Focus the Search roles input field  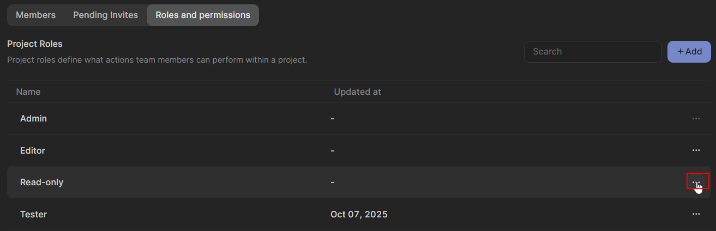[592, 52]
